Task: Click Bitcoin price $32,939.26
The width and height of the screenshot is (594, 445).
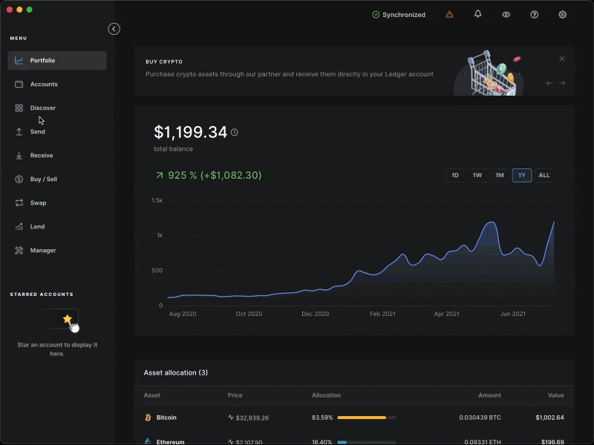Action: coord(252,418)
